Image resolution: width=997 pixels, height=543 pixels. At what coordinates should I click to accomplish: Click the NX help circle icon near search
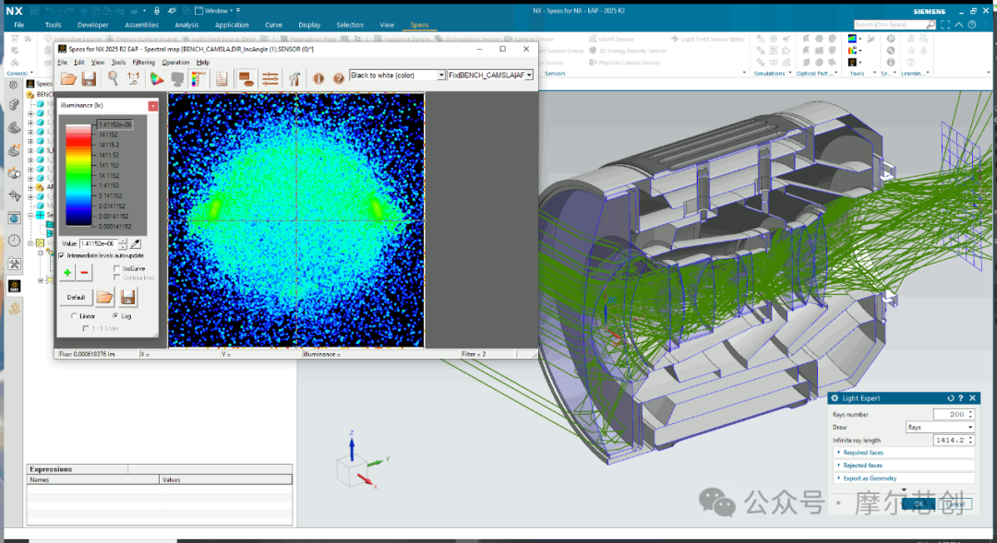click(x=972, y=25)
